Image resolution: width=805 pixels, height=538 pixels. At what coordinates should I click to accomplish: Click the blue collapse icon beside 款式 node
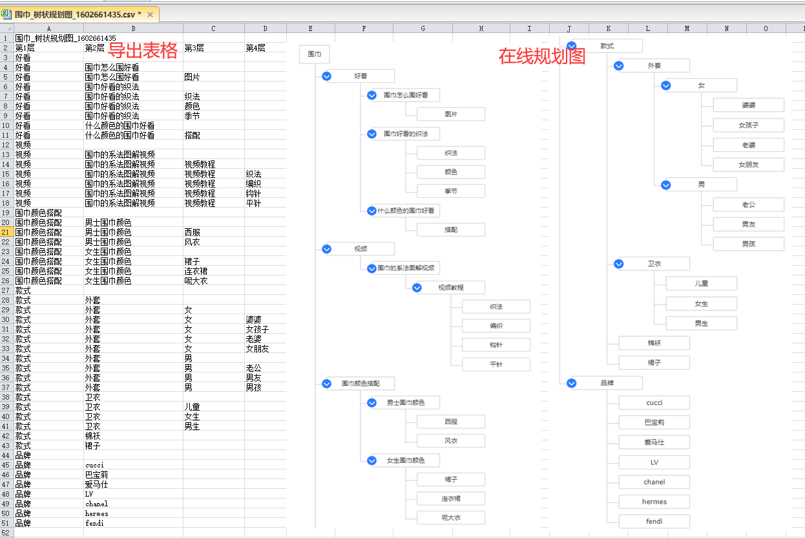tap(571, 45)
